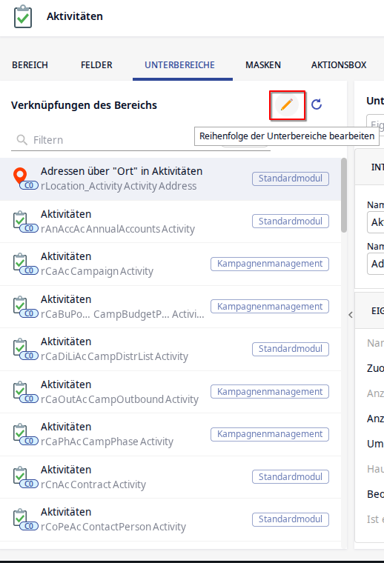Viewport: 384px width, 563px height.
Task: Open the FELDER tab
Action: 96,65
